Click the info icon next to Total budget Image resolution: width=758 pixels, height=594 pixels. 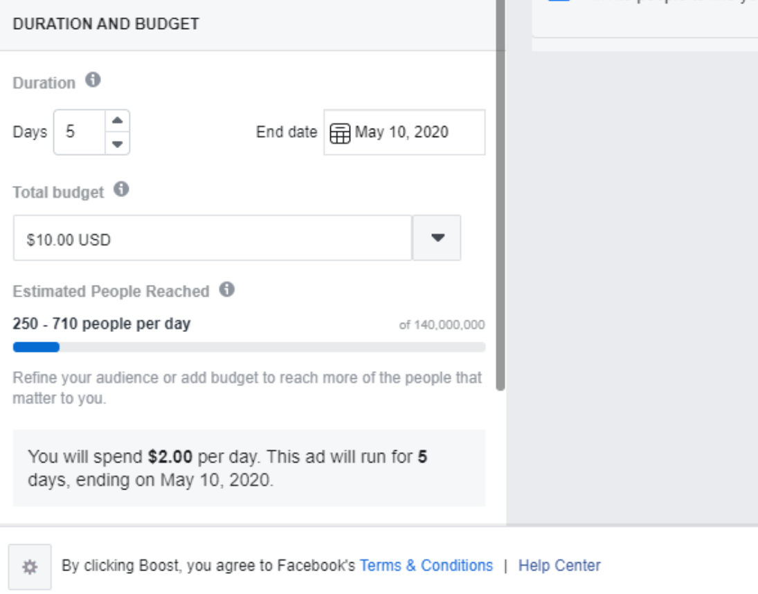click(121, 190)
